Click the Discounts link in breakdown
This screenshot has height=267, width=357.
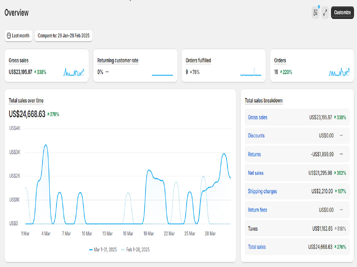[x=256, y=136]
